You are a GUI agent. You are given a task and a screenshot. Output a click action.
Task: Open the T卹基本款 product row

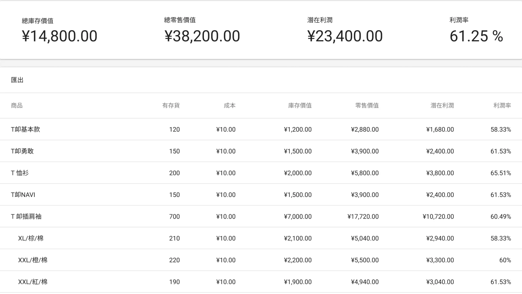(25, 129)
